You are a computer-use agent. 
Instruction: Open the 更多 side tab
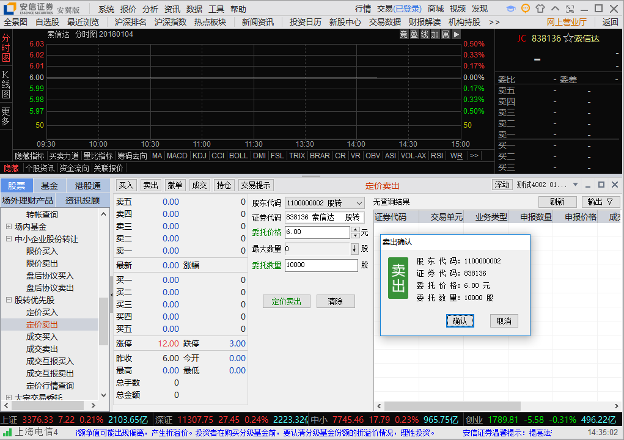(6, 116)
